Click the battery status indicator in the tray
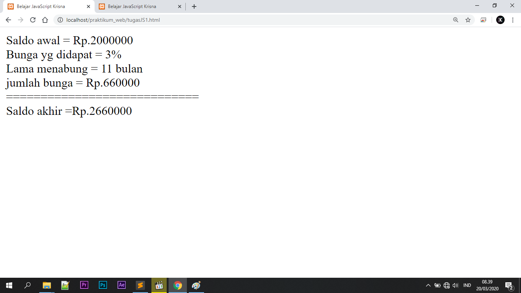Image resolution: width=521 pixels, height=293 pixels. pyautogui.click(x=437, y=285)
